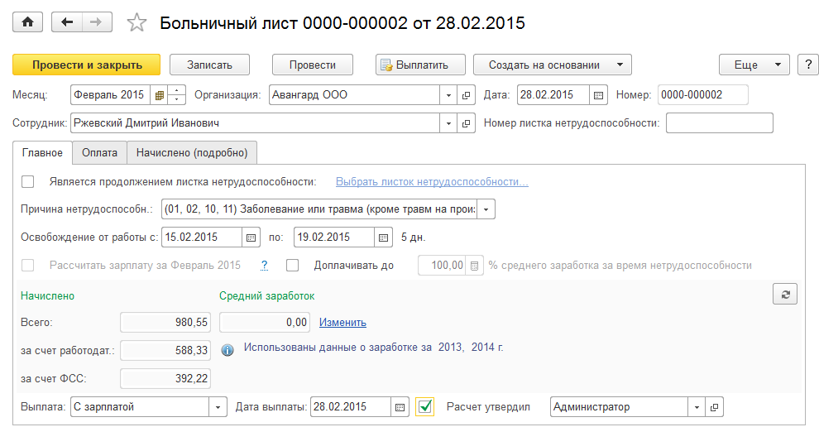This screenshot has width=819, height=427.
Task: Expand the Причина нетрудоспособности dropdown
Action: [486, 209]
